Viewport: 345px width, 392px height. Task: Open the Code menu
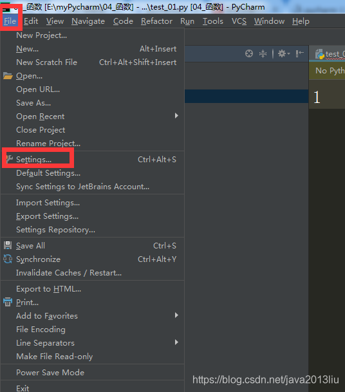click(123, 21)
